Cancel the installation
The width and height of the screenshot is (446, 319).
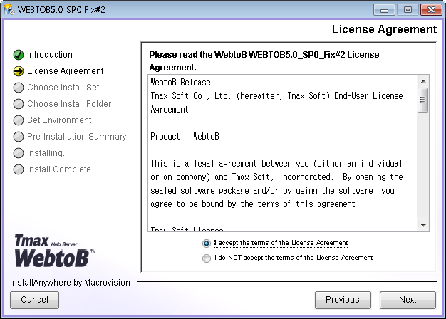click(x=34, y=300)
